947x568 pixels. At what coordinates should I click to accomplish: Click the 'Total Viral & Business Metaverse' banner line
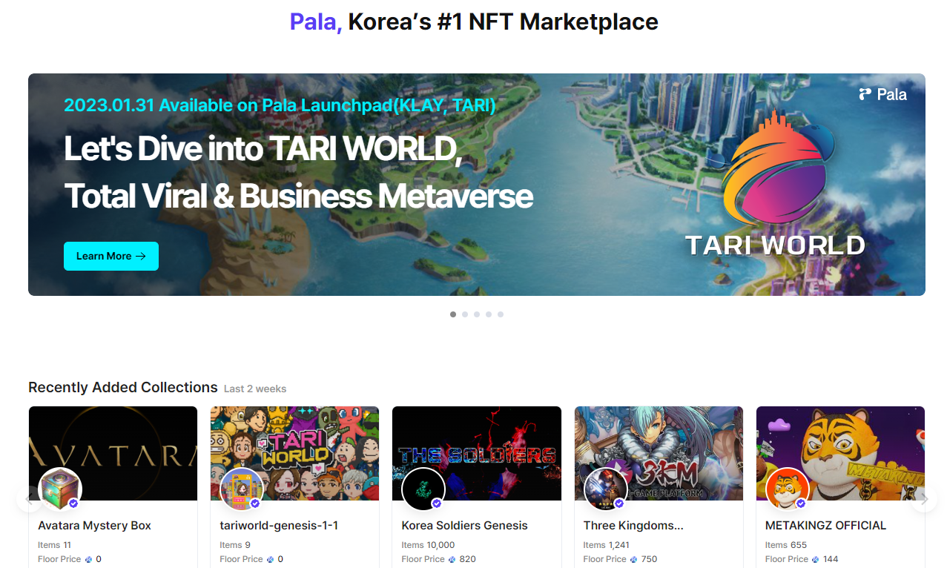(x=298, y=196)
